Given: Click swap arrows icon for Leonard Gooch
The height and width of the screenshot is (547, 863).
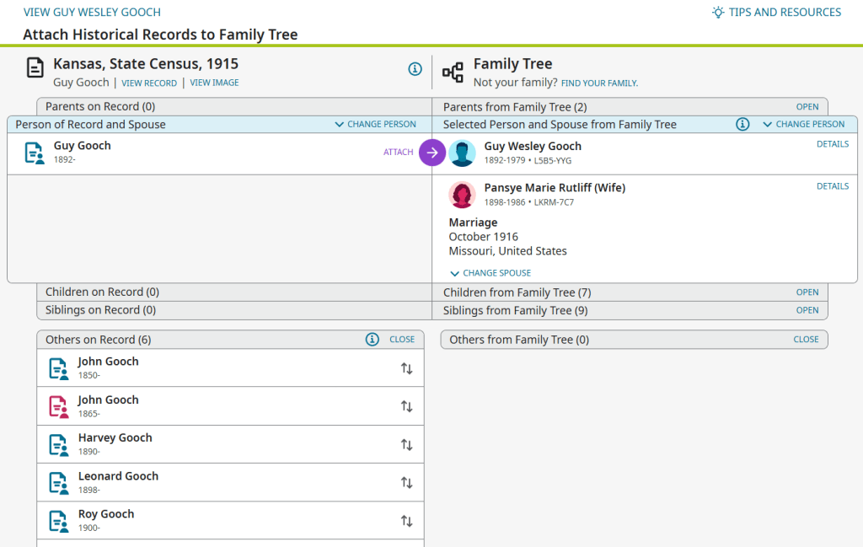Looking at the screenshot, I should (x=406, y=483).
